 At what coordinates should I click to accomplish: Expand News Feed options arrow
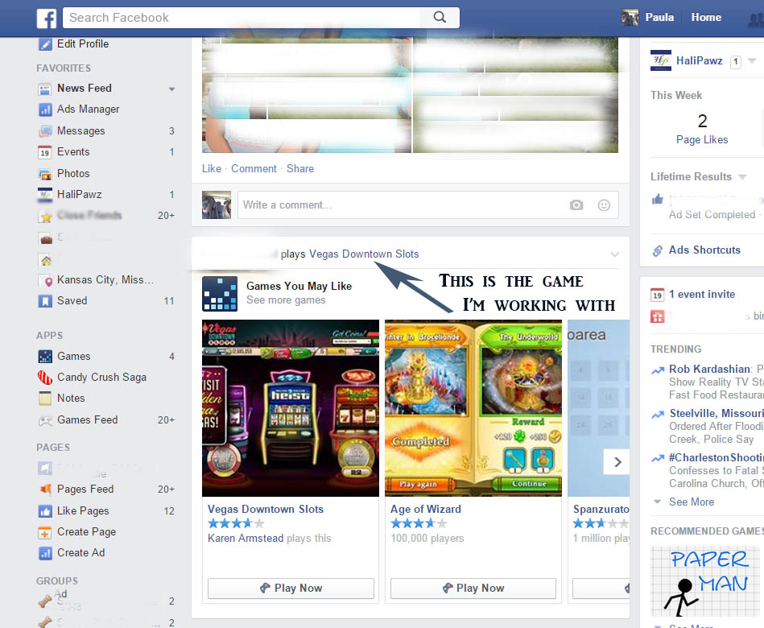[171, 89]
